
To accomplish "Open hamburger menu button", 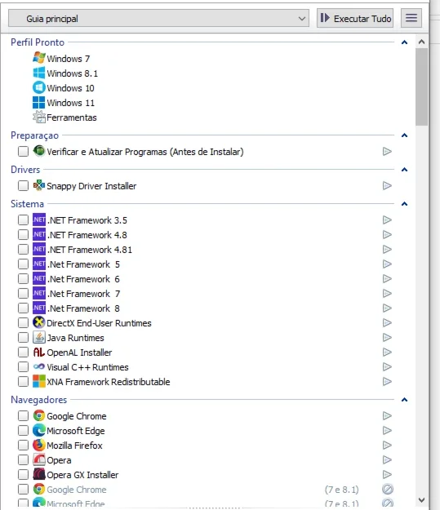I will [411, 18].
